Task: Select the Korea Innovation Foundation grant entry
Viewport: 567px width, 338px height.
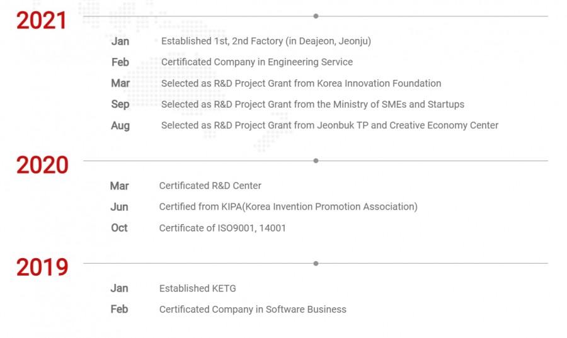Action: tap(301, 84)
